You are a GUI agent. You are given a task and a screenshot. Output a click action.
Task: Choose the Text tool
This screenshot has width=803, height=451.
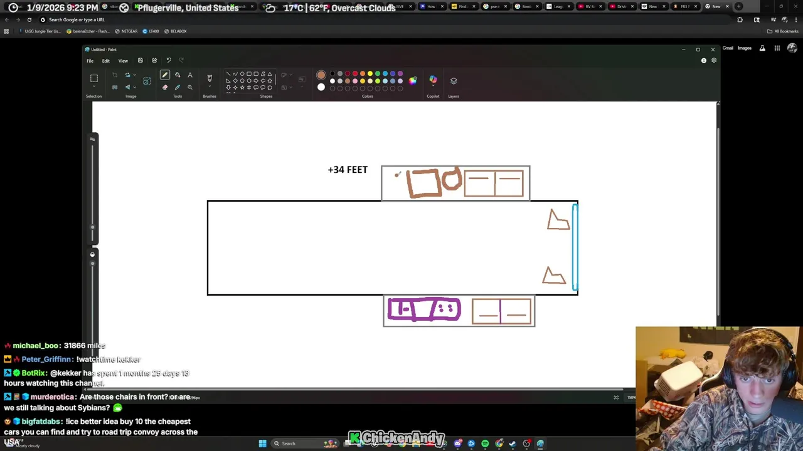coord(190,75)
